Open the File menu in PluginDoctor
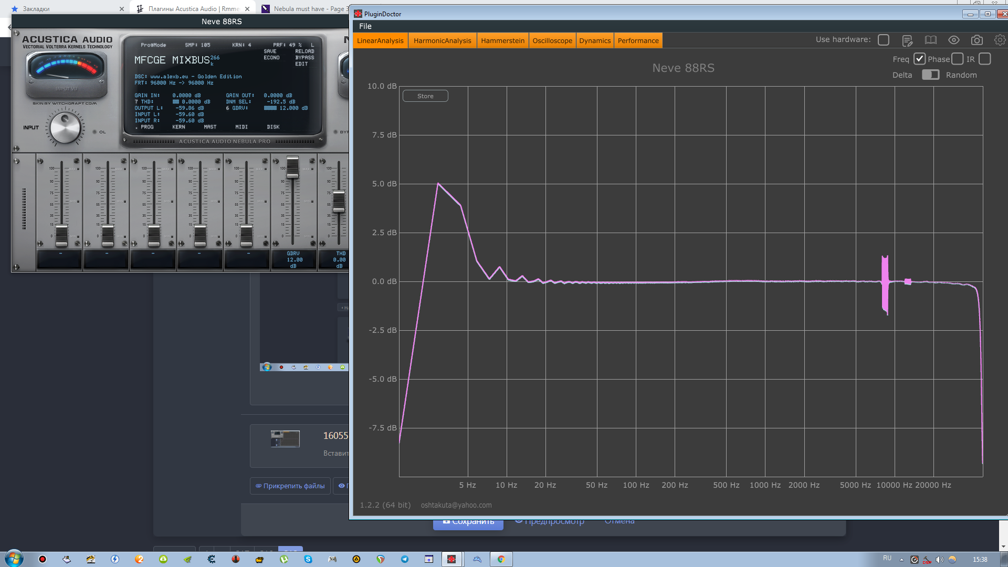Screen dimensions: 1008x567 click(x=365, y=26)
